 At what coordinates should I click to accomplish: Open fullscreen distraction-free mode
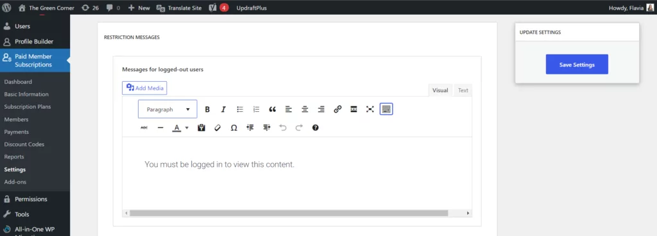pos(370,109)
